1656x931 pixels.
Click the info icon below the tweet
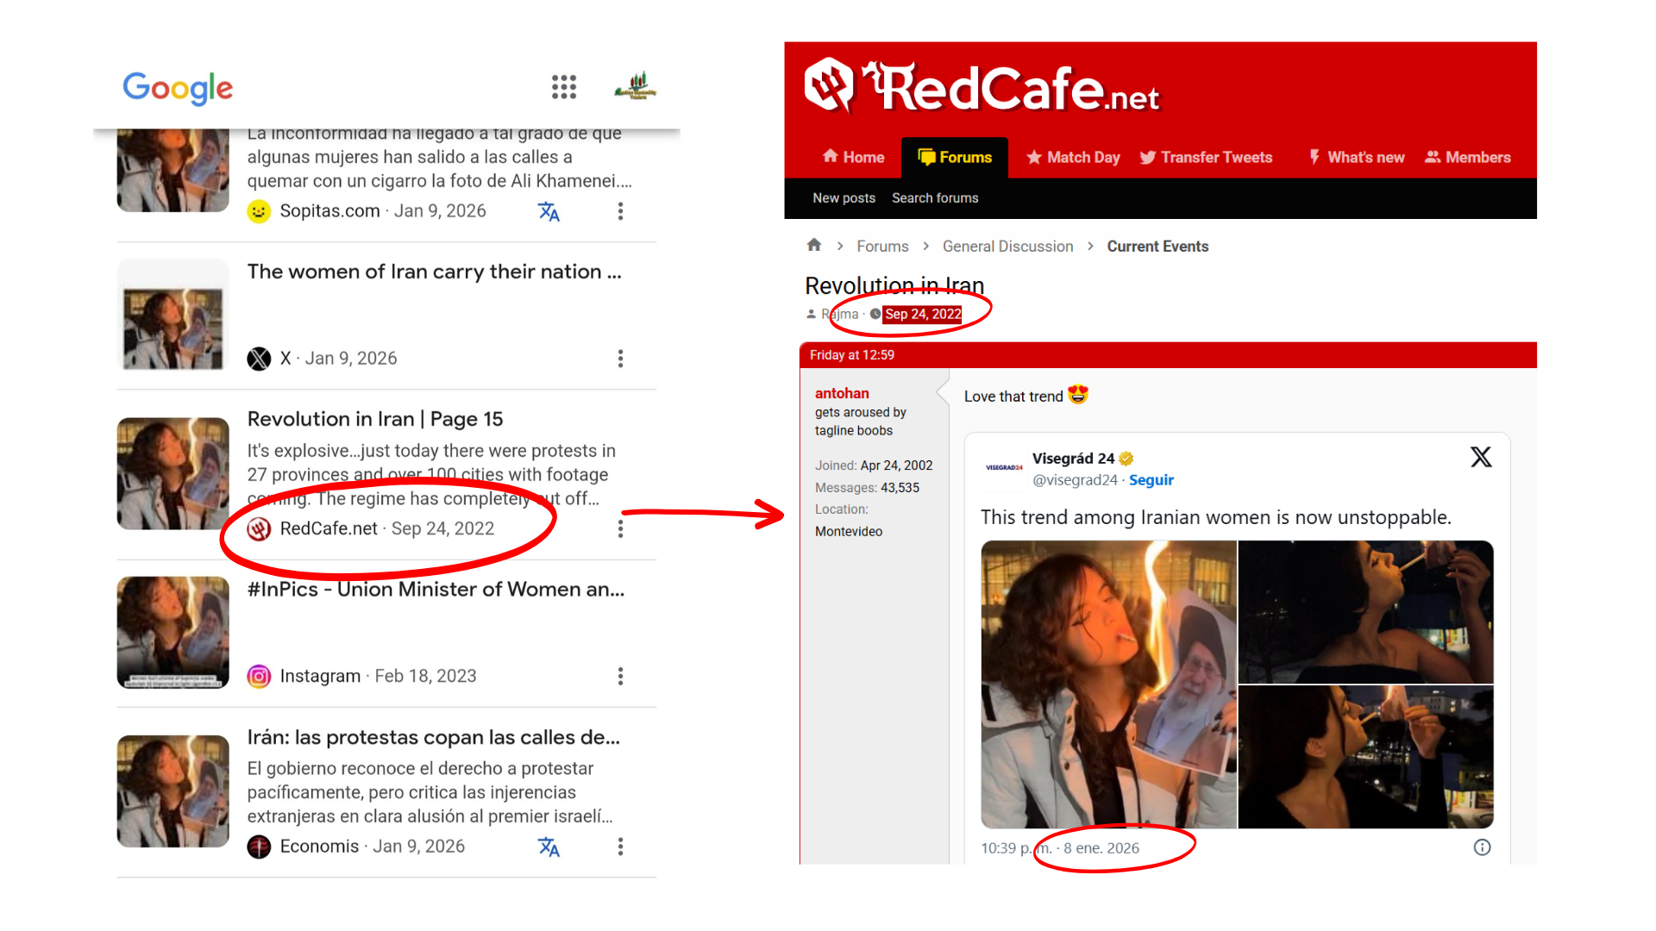pyautogui.click(x=1482, y=847)
